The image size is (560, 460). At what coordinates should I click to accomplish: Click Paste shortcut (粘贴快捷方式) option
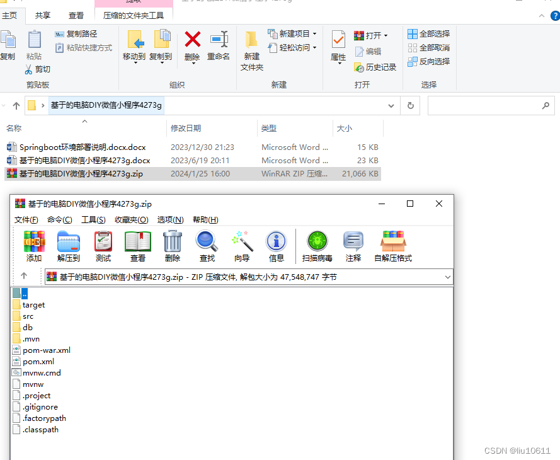[84, 48]
